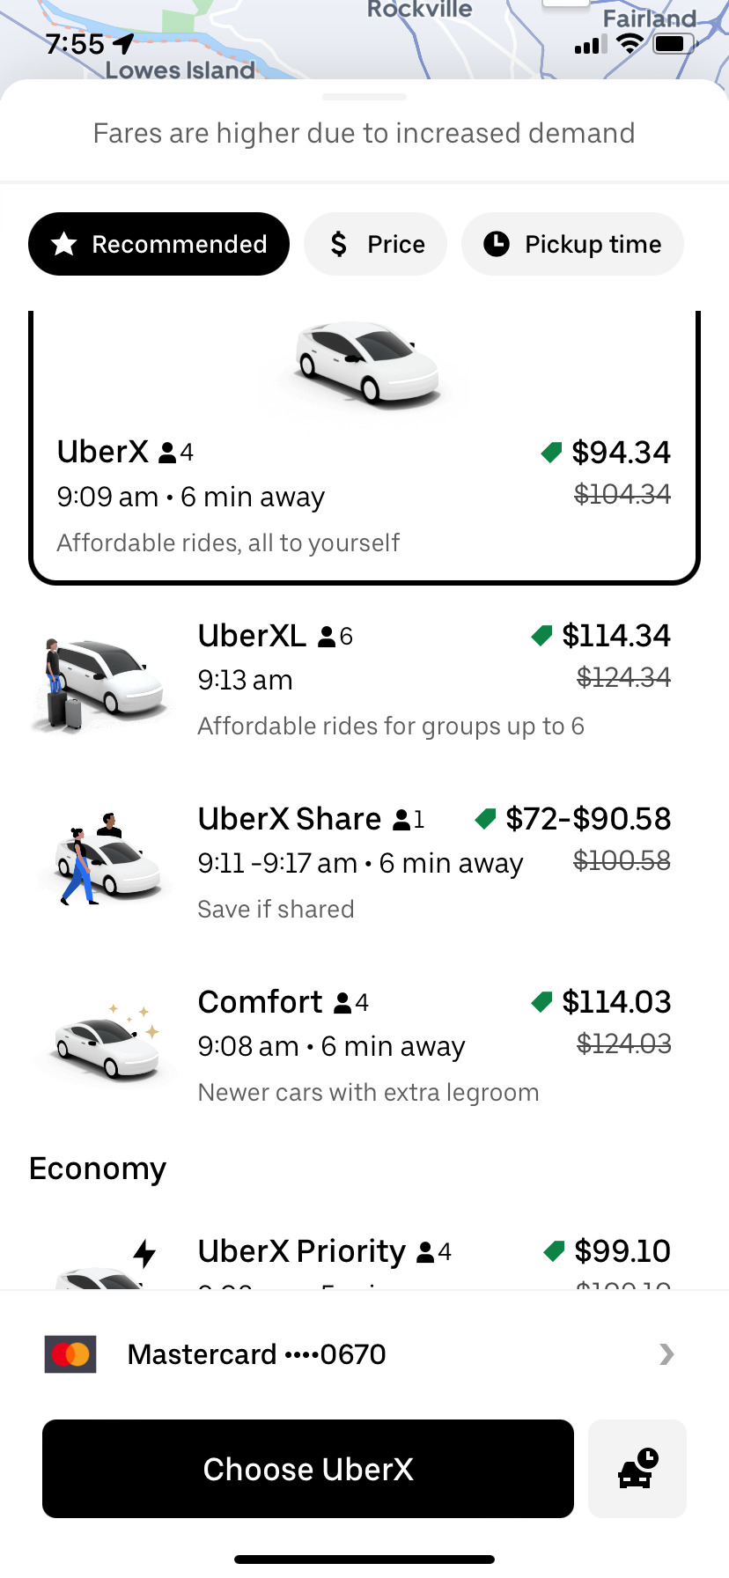Tap the Mastercard logo icon

pyautogui.click(x=70, y=1354)
